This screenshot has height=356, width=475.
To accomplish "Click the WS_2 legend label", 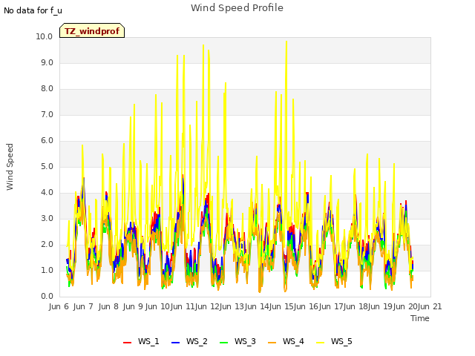I will tap(197, 341).
